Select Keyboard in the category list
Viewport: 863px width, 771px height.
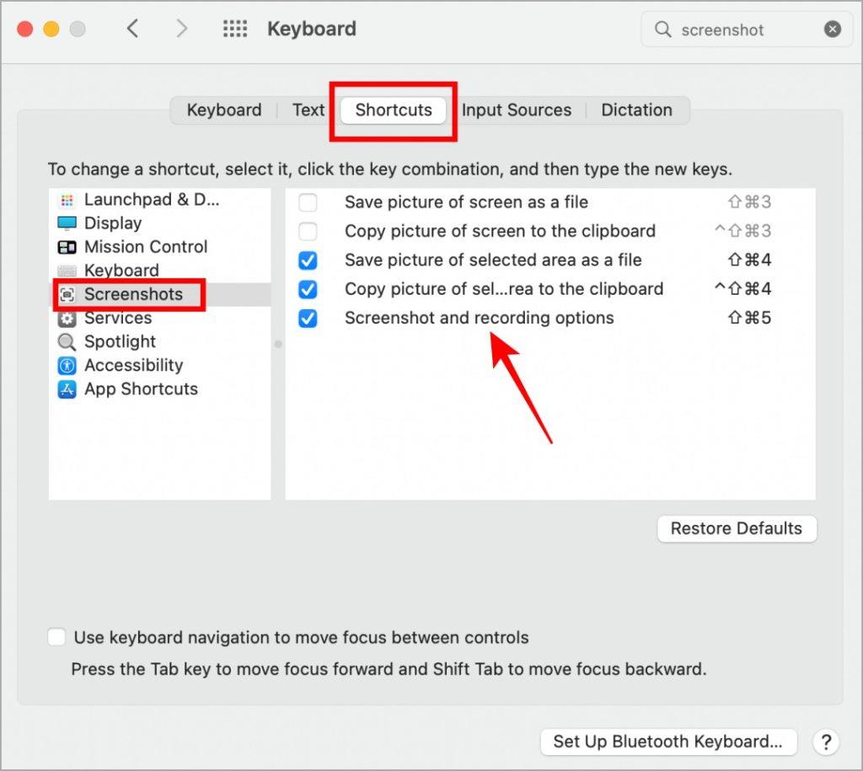pyautogui.click(x=159, y=270)
